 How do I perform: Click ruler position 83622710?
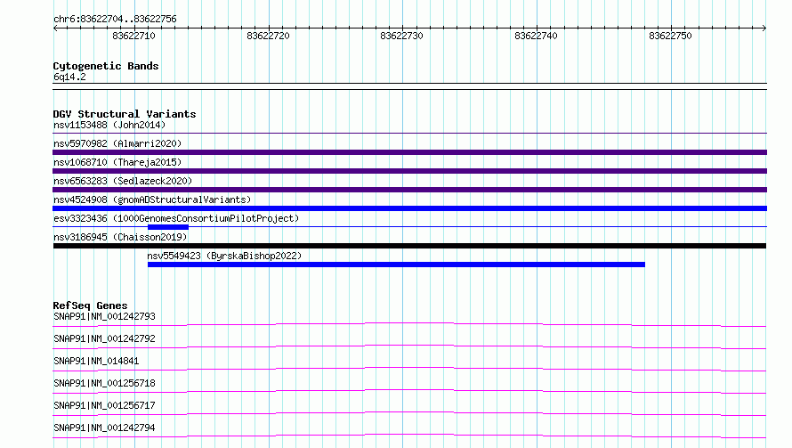pos(133,36)
